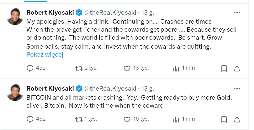Like the 'BITCOIN and all markets' tweet

[x=127, y=119]
